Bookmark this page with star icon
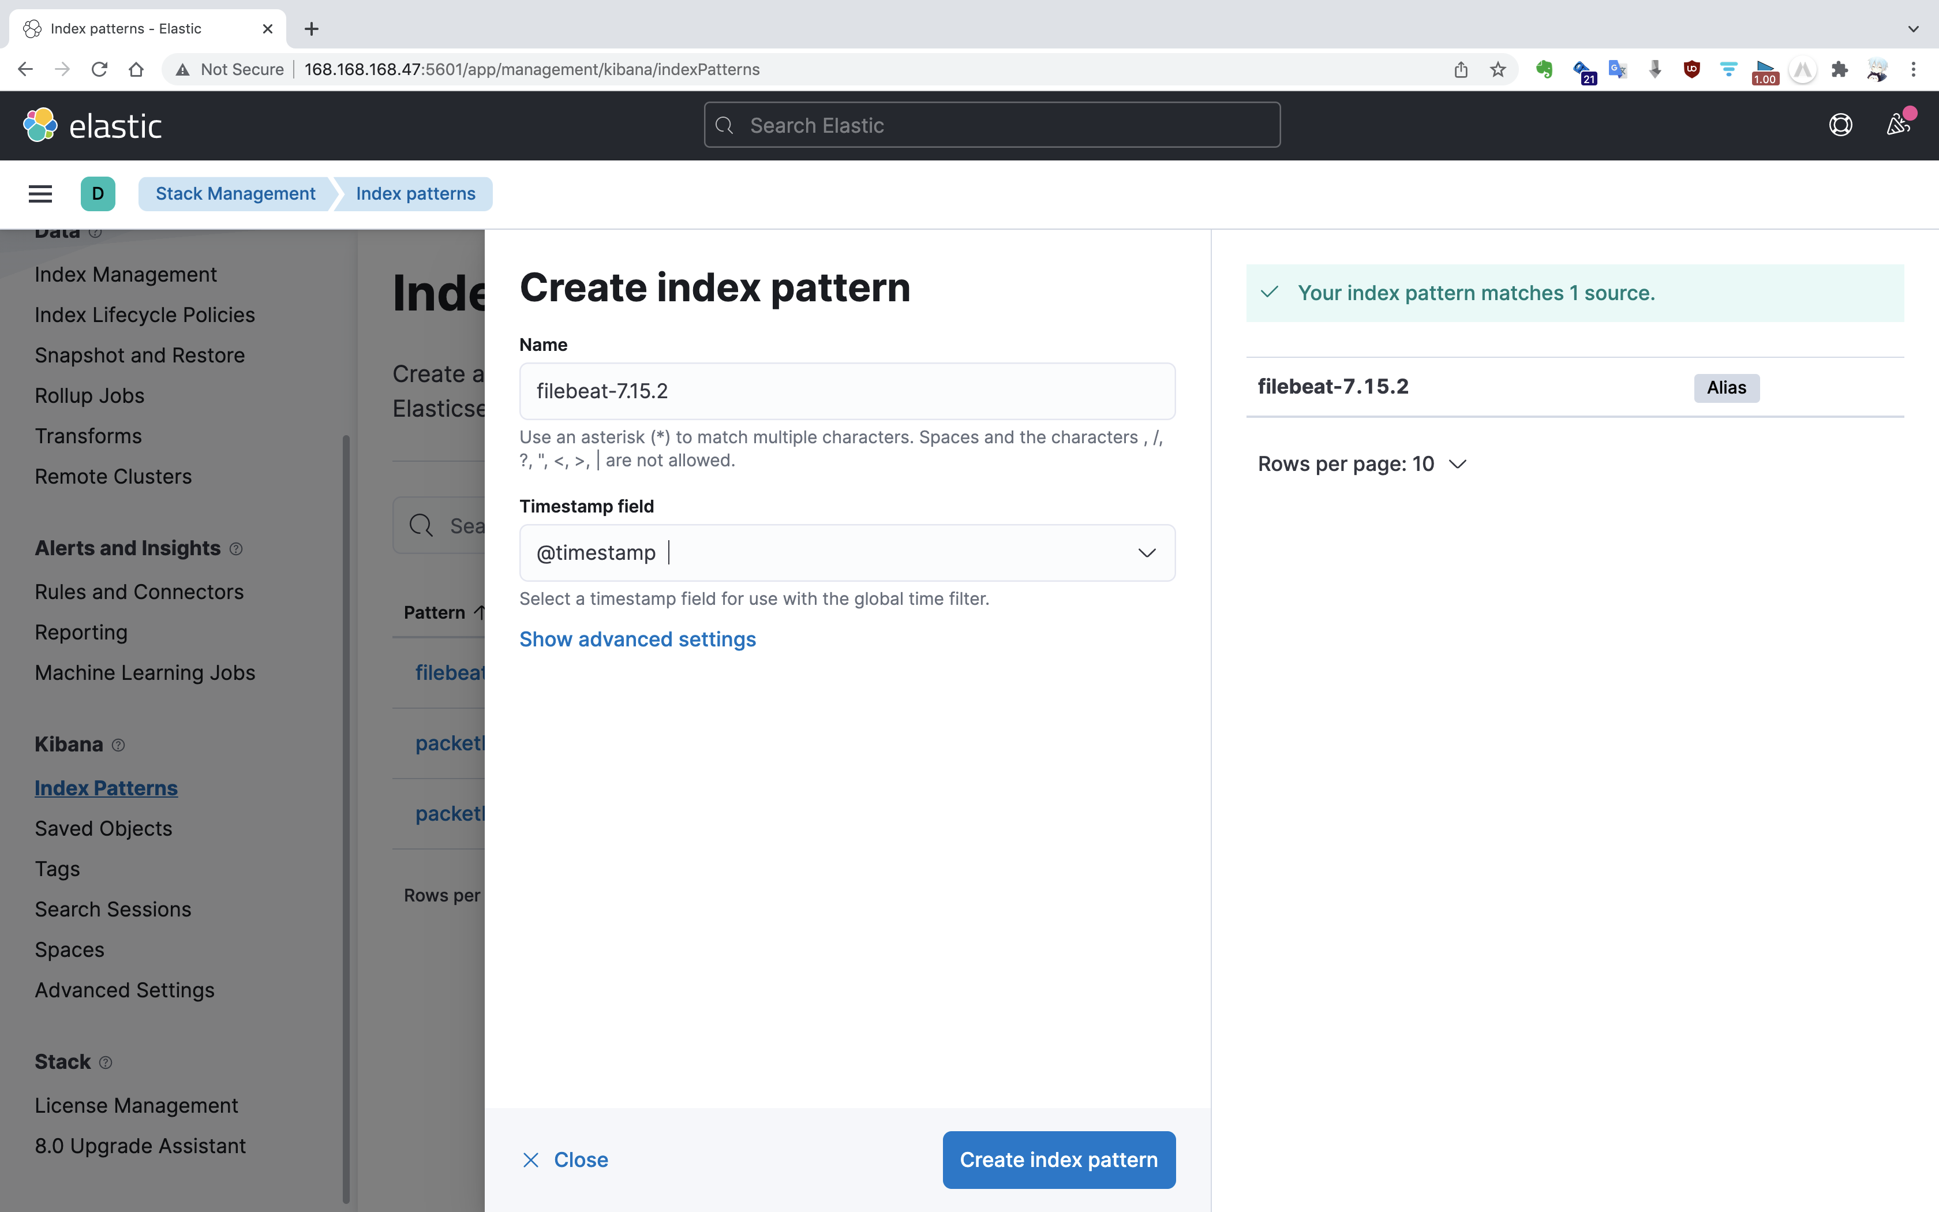Image resolution: width=1939 pixels, height=1212 pixels. (x=1498, y=70)
